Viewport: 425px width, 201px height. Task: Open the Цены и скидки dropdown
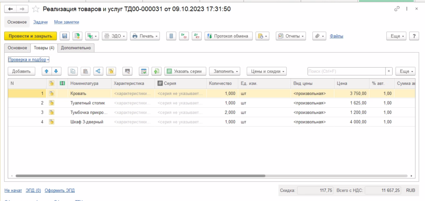pos(266,71)
